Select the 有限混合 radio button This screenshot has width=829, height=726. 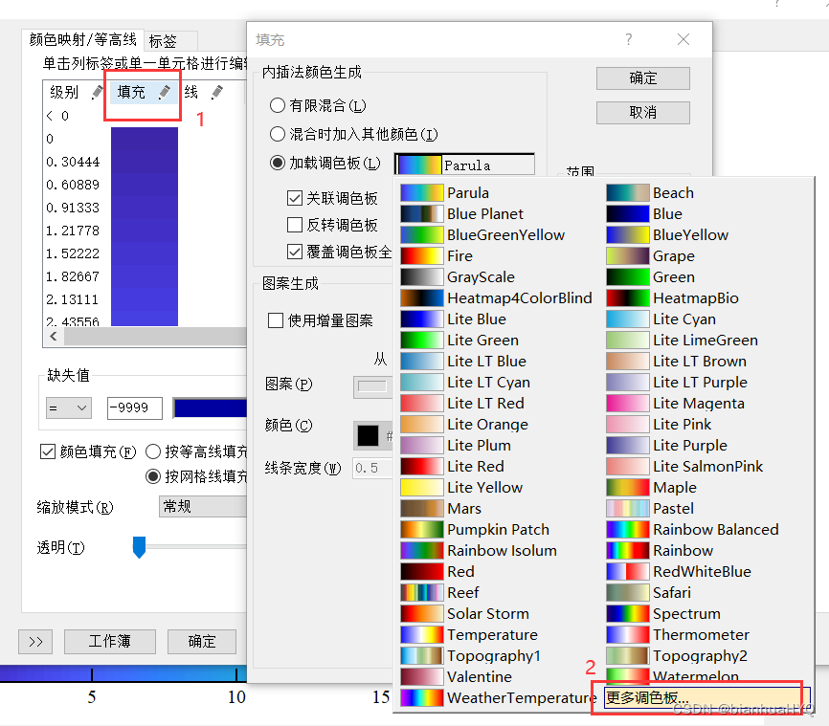click(278, 105)
